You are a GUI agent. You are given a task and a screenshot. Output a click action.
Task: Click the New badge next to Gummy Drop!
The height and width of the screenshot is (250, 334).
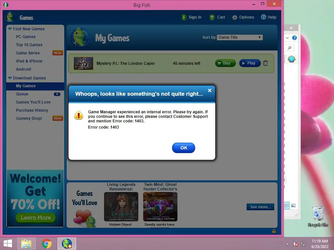point(58,118)
